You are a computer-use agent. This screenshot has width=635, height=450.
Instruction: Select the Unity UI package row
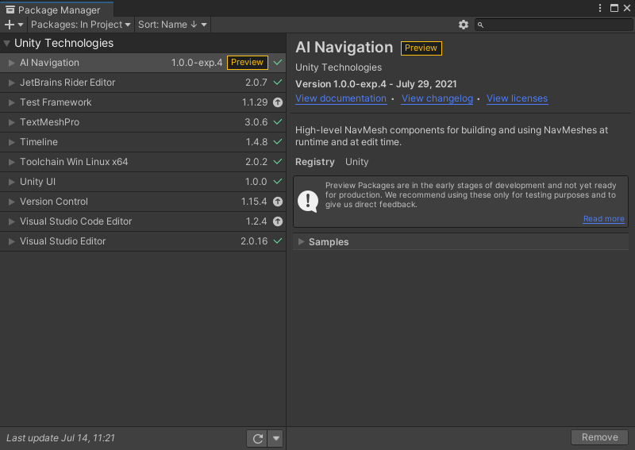pyautogui.click(x=143, y=182)
